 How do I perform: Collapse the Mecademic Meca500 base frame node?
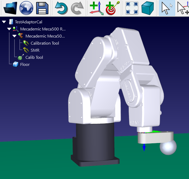9,29
